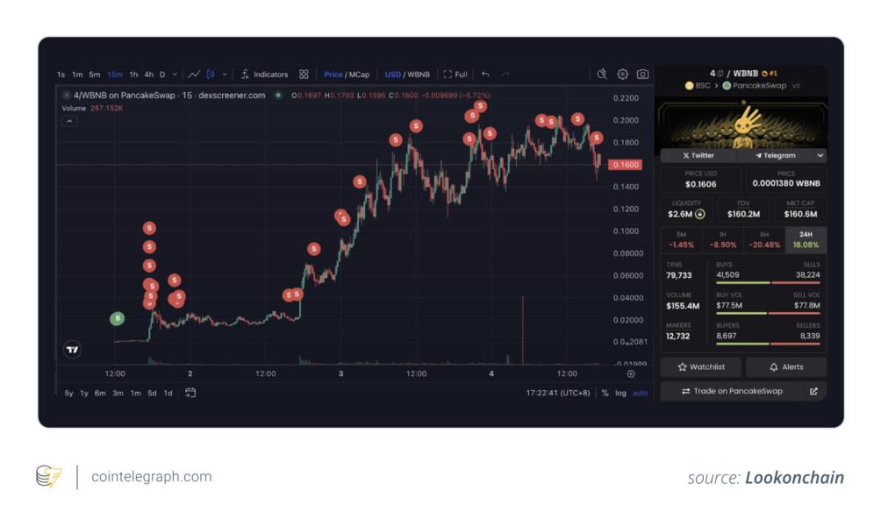Add token to Watchlist
The image size is (881, 526).
point(701,367)
